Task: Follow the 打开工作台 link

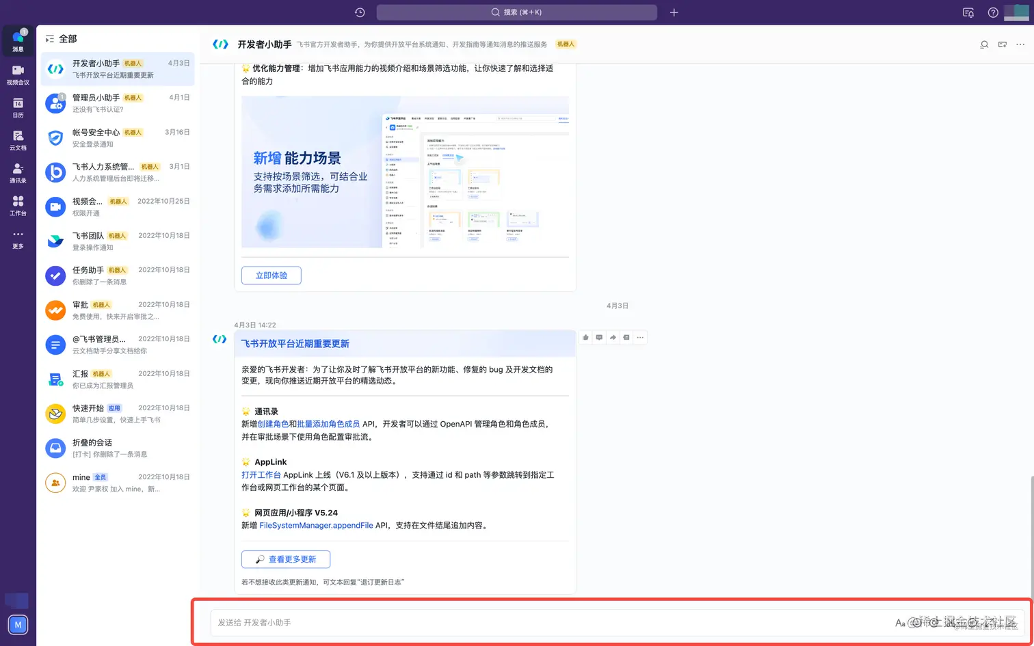Action: (261, 474)
